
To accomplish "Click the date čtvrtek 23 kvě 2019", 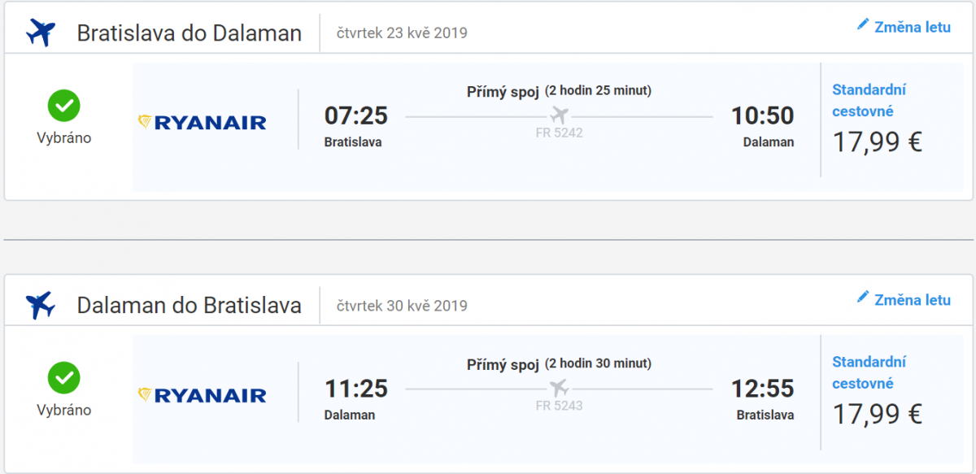I will point(402,33).
